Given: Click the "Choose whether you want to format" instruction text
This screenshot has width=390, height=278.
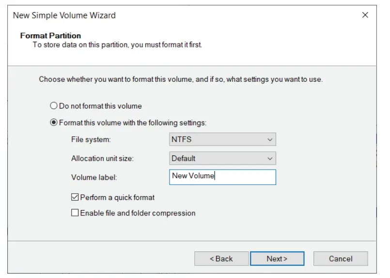Looking at the screenshot, I should (181, 79).
